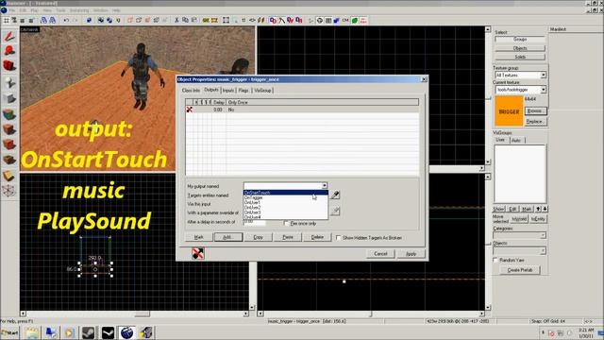Viewport: 604px width, 340px height.
Task: Click Browse for textures
Action: click(x=535, y=111)
